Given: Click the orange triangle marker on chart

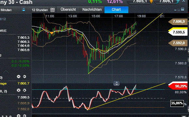Looking at the screenshot, I should [52, 33].
